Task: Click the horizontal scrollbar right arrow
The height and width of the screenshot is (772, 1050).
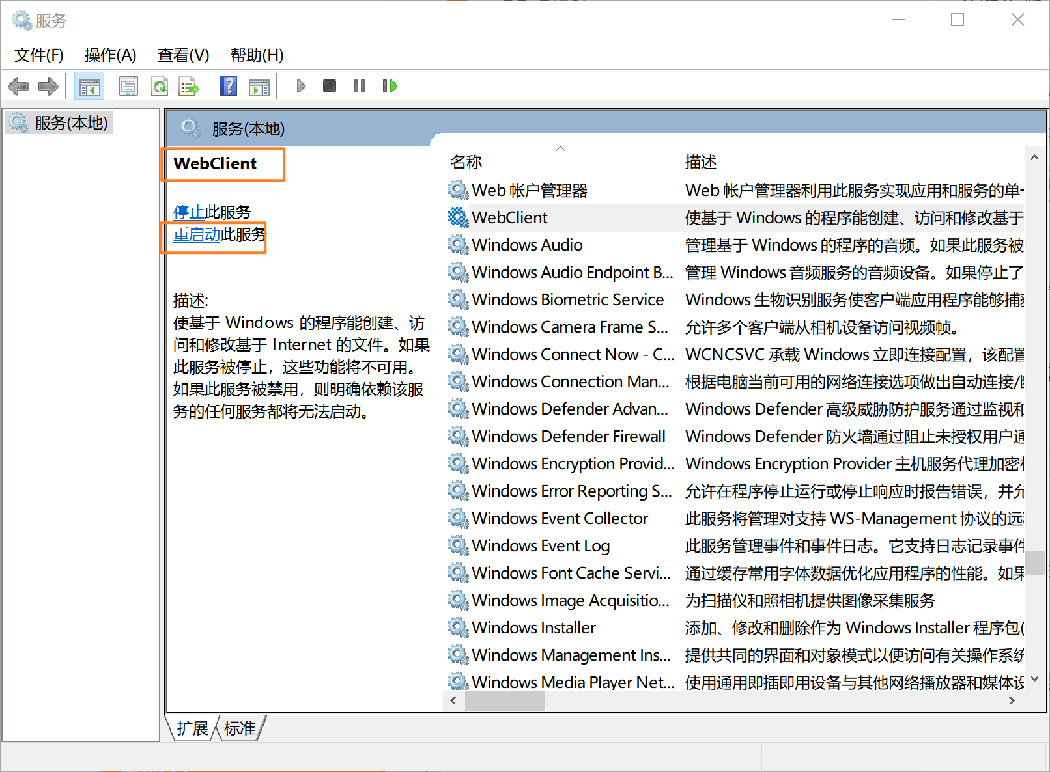Action: (1011, 701)
